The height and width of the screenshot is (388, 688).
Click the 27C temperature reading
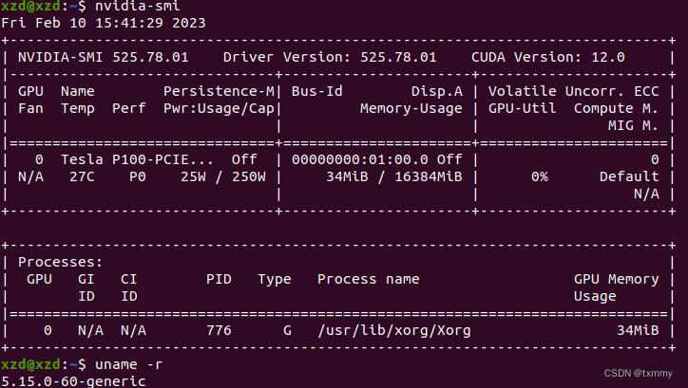point(82,176)
